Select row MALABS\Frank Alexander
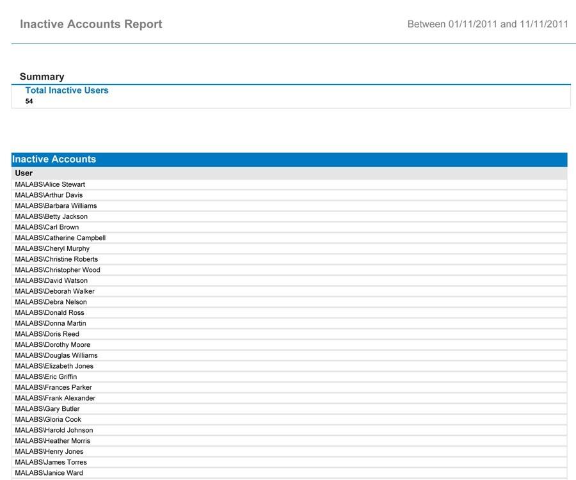 289,397
